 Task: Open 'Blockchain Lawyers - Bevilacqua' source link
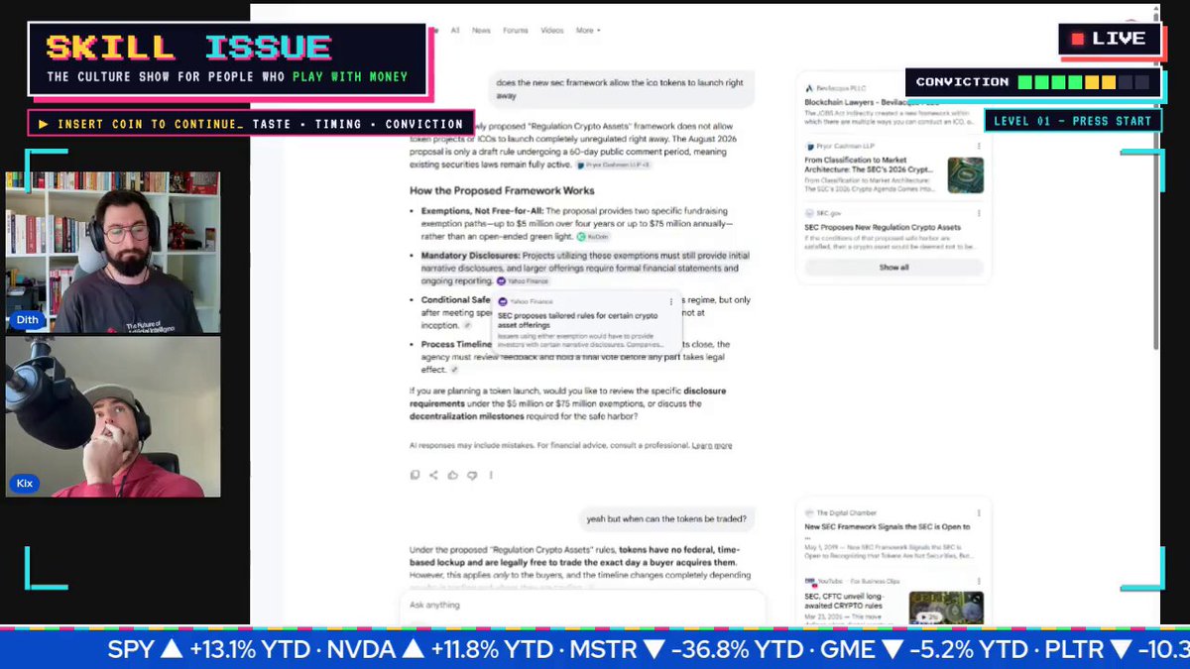(x=874, y=102)
